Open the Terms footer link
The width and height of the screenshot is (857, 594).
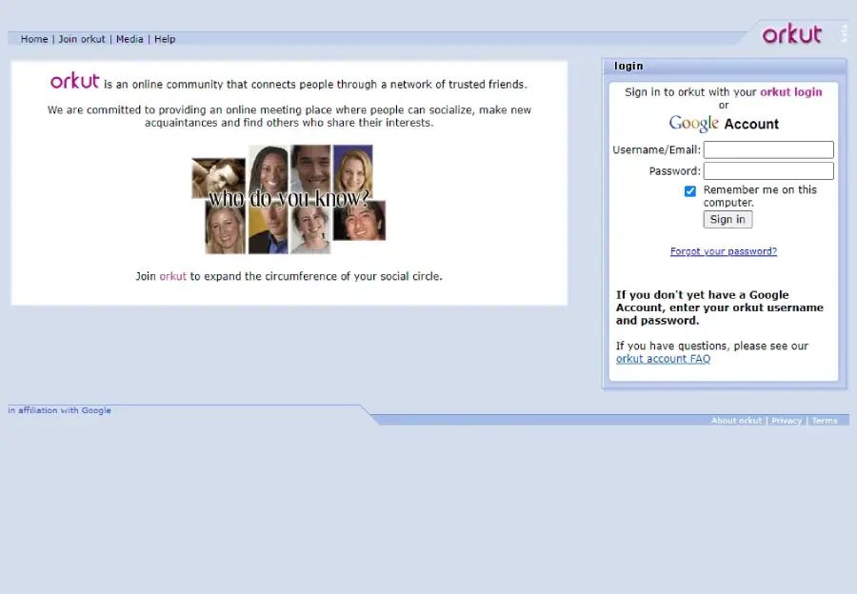[825, 421]
